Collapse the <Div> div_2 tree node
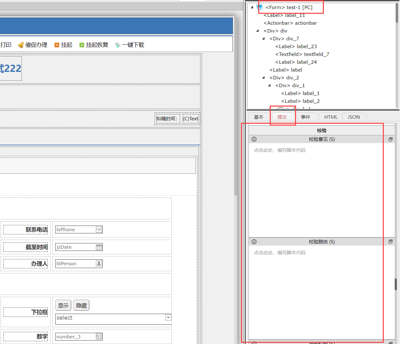 pyautogui.click(x=264, y=77)
